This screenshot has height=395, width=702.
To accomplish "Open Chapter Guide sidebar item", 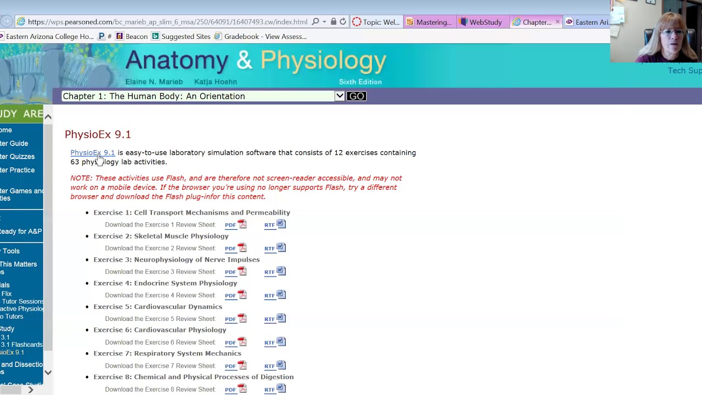I will (14, 143).
